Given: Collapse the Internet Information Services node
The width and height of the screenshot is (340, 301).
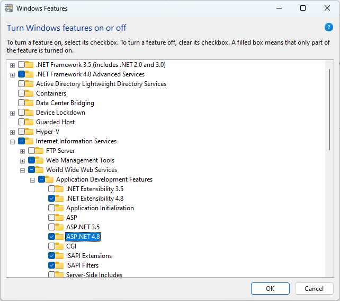Looking at the screenshot, I should (x=12, y=141).
